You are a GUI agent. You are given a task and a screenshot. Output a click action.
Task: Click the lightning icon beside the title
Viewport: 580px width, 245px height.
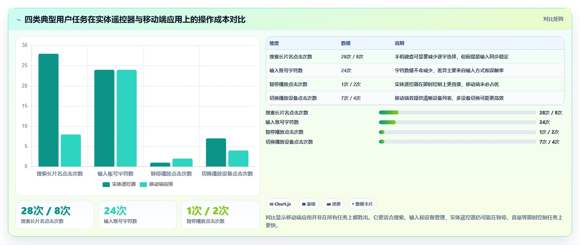pos(19,20)
